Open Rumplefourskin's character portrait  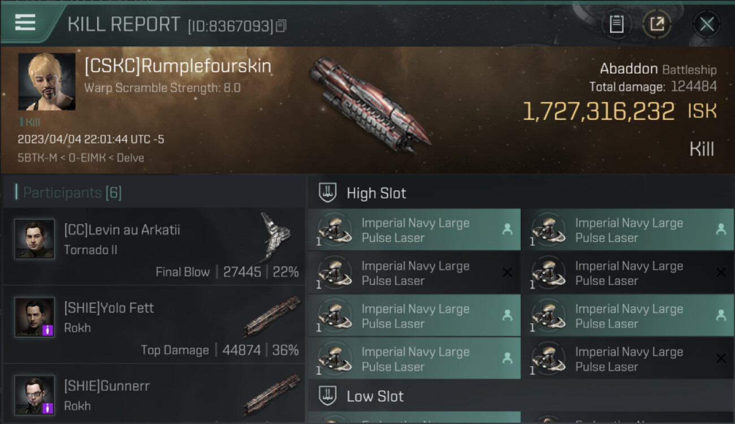coord(47,82)
